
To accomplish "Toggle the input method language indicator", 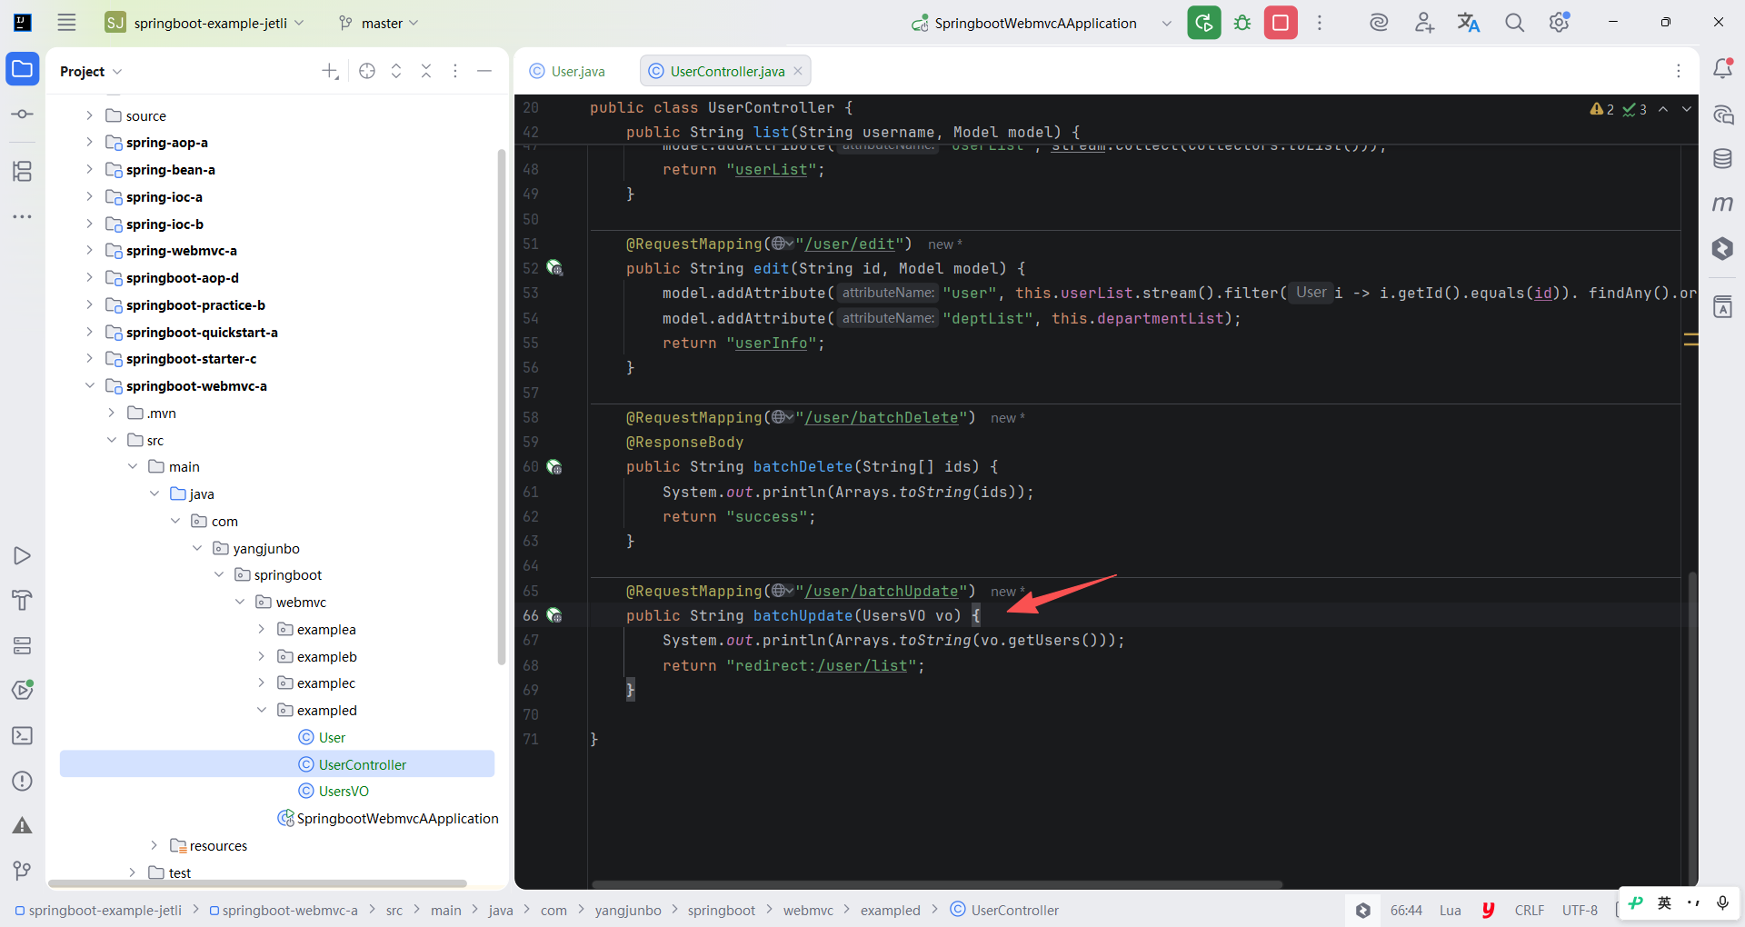I will coord(1664,902).
